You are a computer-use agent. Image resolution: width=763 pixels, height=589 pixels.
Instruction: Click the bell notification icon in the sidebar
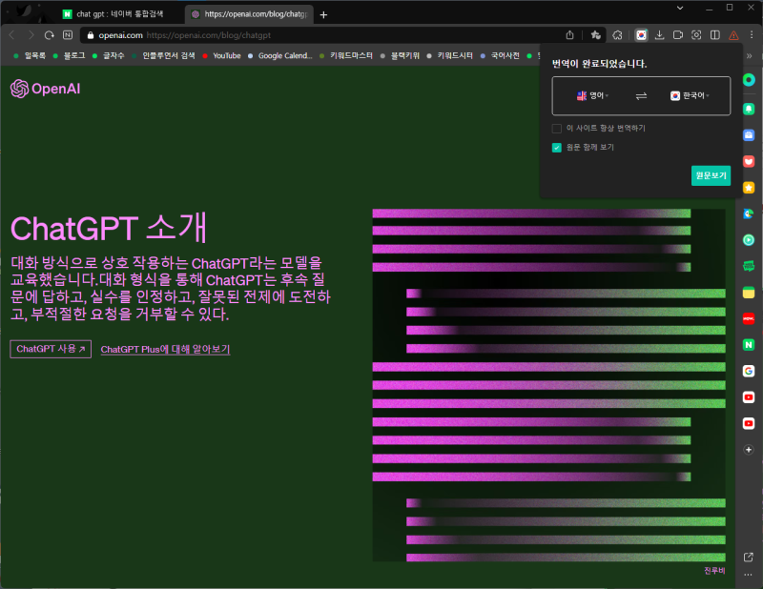[748, 109]
